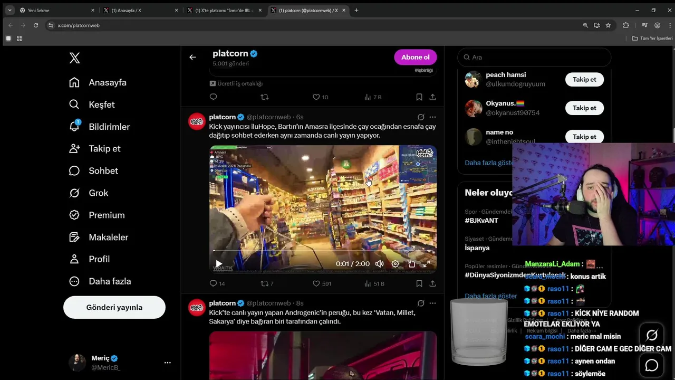Open Grok explain icon on iluHope post

click(421, 117)
